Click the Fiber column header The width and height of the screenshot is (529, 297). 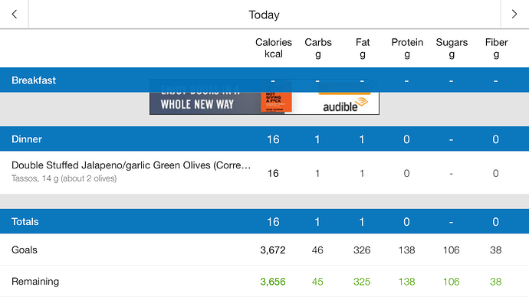tap(496, 47)
